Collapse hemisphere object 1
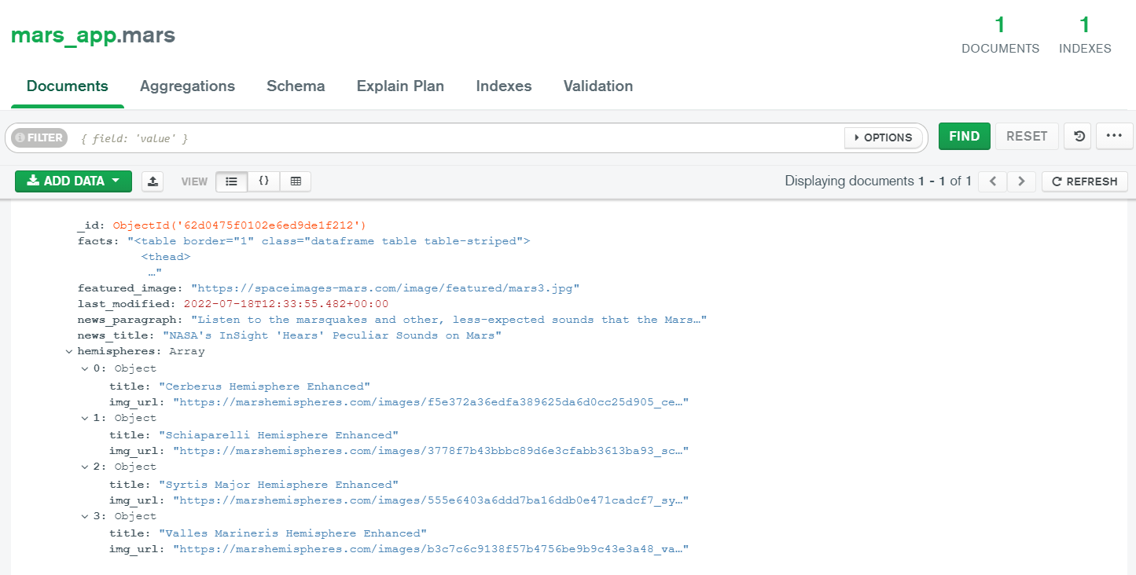 coord(85,418)
